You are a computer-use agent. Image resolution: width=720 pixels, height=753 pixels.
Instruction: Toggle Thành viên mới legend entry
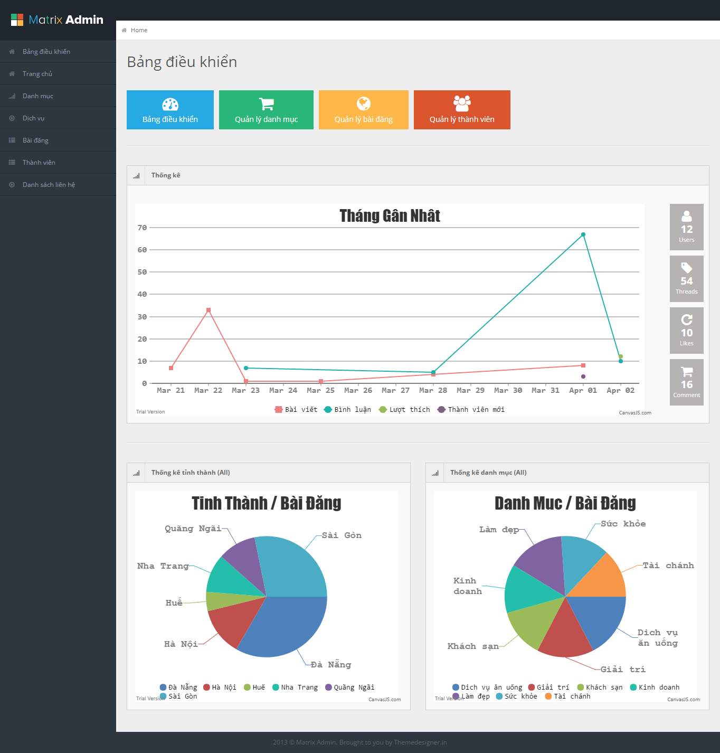(471, 410)
